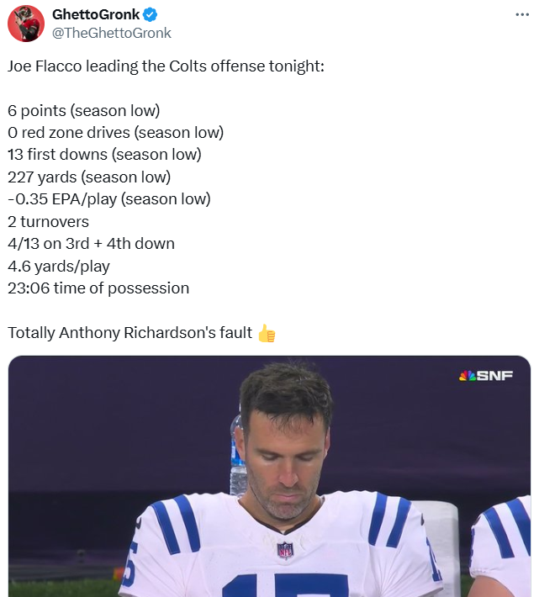Open the @TheGhettoGronk handle link
The height and width of the screenshot is (597, 539).
[112, 33]
